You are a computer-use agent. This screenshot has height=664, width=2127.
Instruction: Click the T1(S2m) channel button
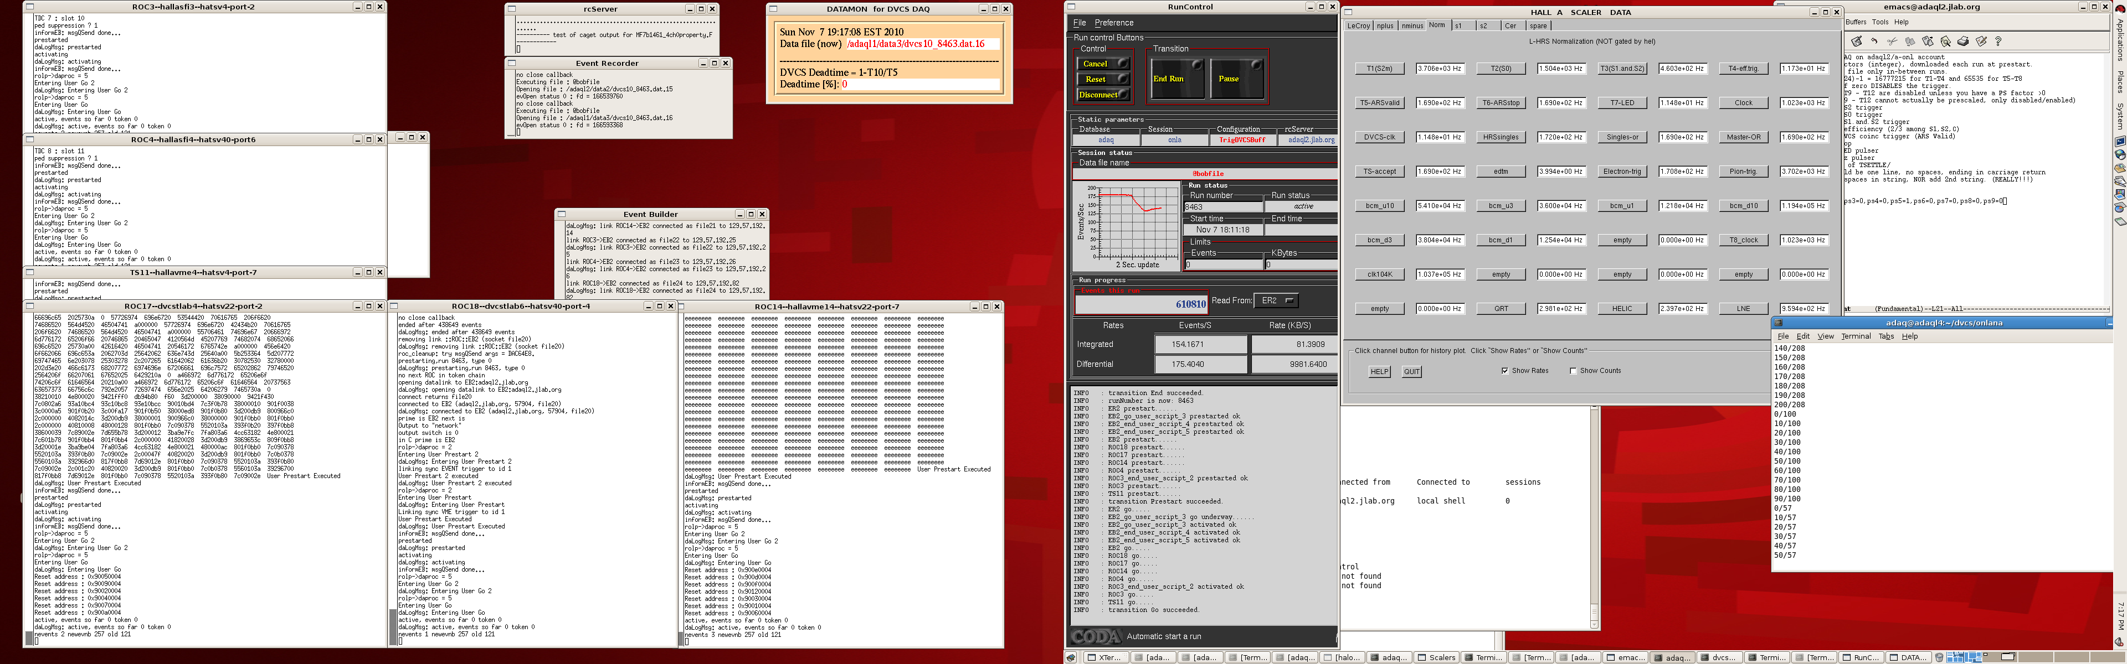coord(1380,69)
